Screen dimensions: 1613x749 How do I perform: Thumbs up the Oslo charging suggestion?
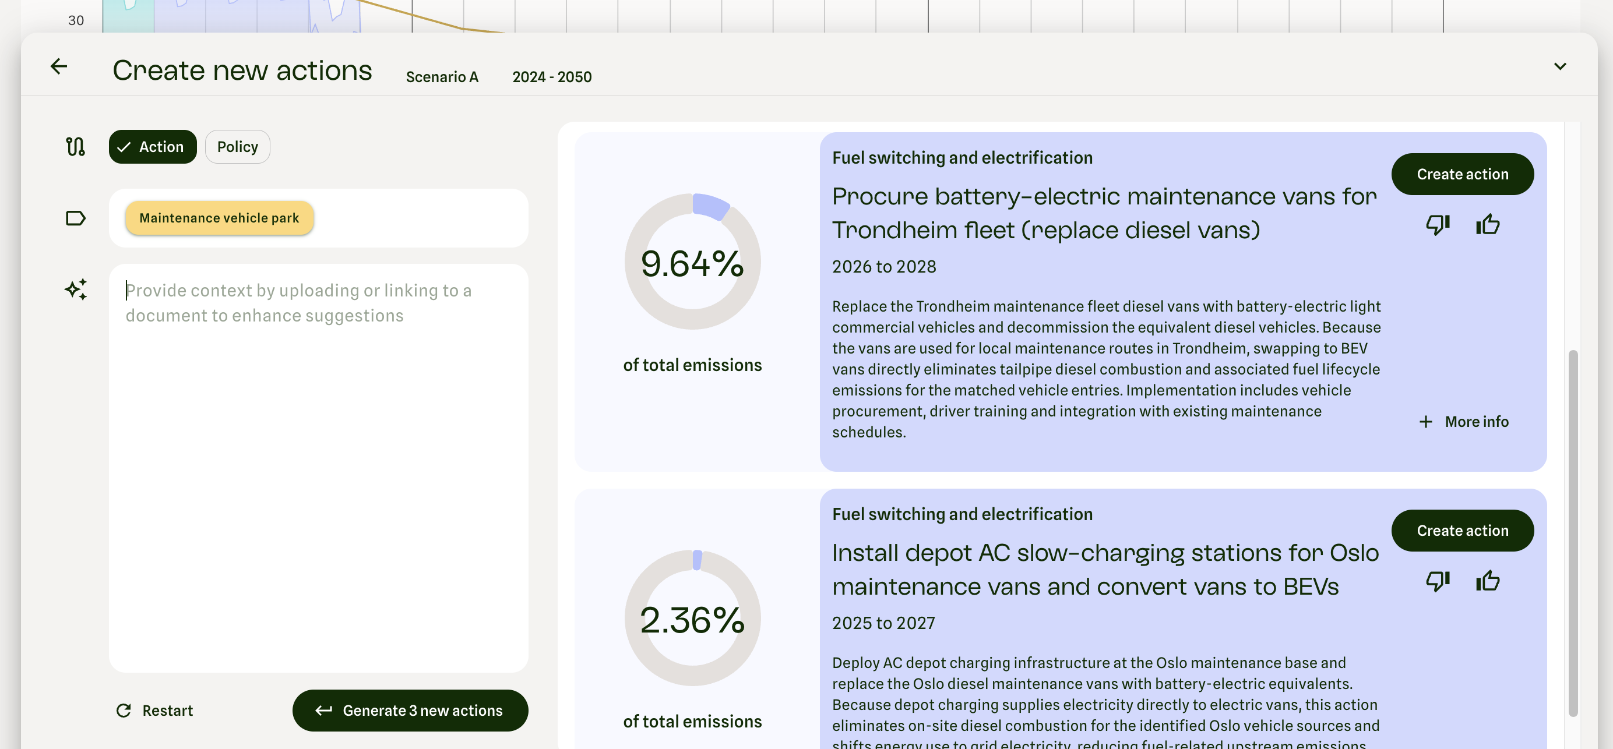1487,581
